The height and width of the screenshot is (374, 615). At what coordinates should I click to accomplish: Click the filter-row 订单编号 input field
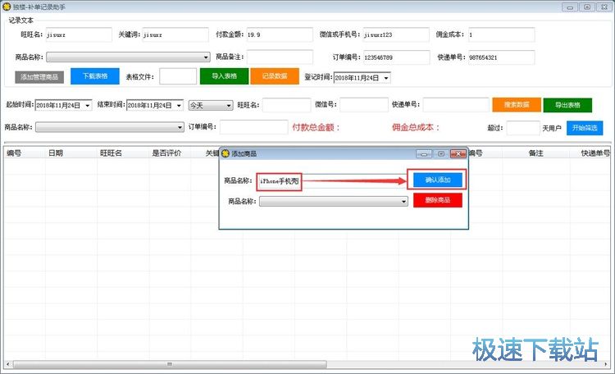[253, 127]
